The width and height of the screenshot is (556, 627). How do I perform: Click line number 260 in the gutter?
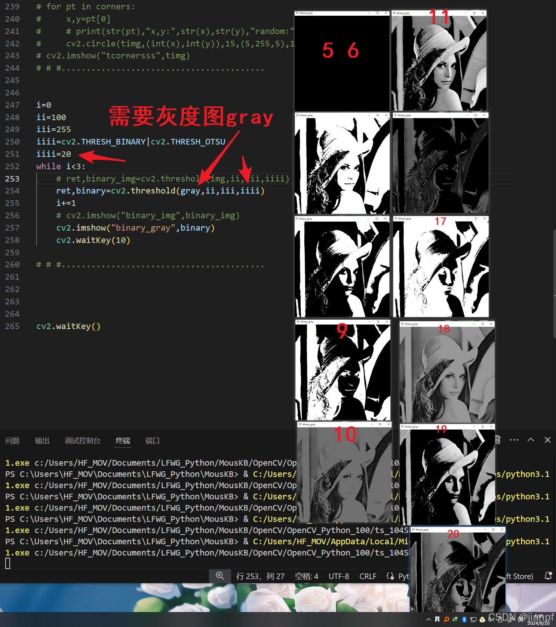pos(12,265)
